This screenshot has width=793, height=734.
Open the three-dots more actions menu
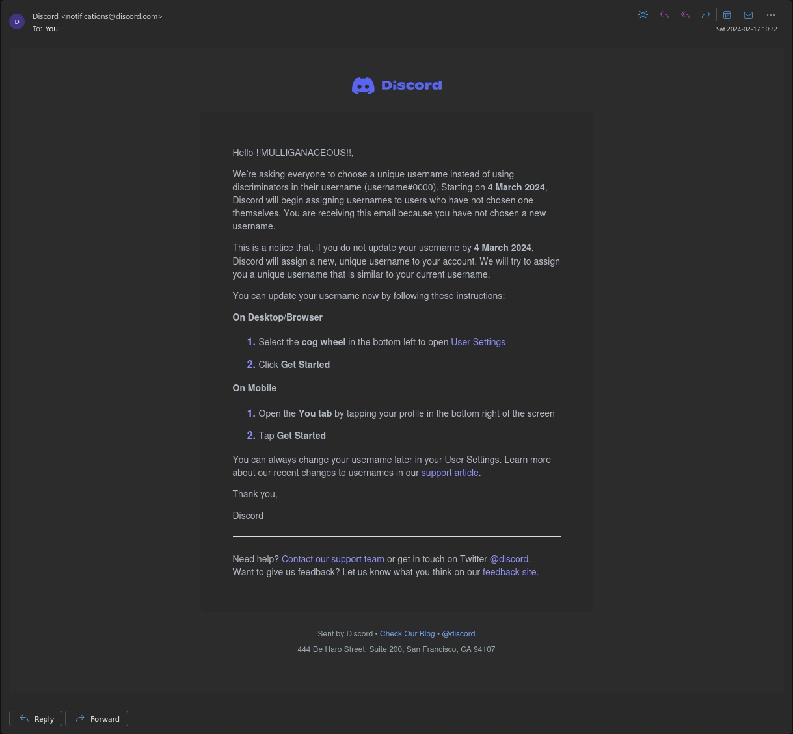771,15
